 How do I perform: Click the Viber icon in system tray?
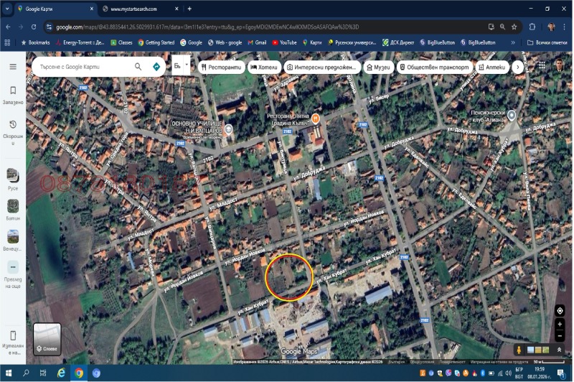448,373
